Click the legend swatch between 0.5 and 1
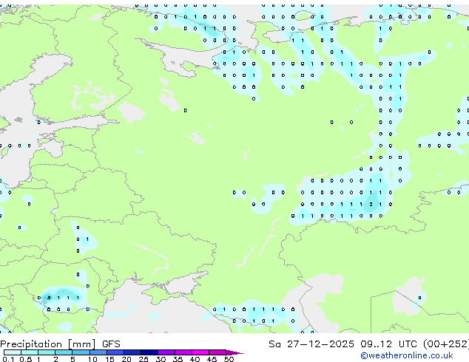The width and height of the screenshot is (469, 362). (30, 352)
